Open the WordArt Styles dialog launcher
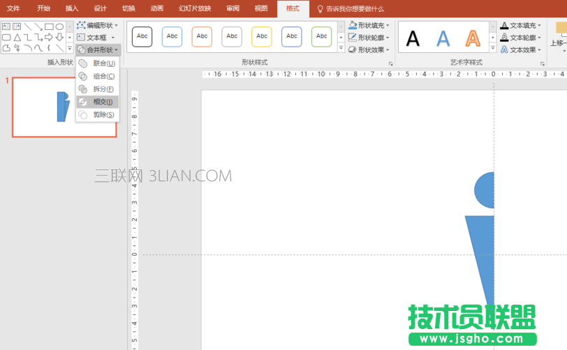This screenshot has width=567, height=350. pos(543,63)
